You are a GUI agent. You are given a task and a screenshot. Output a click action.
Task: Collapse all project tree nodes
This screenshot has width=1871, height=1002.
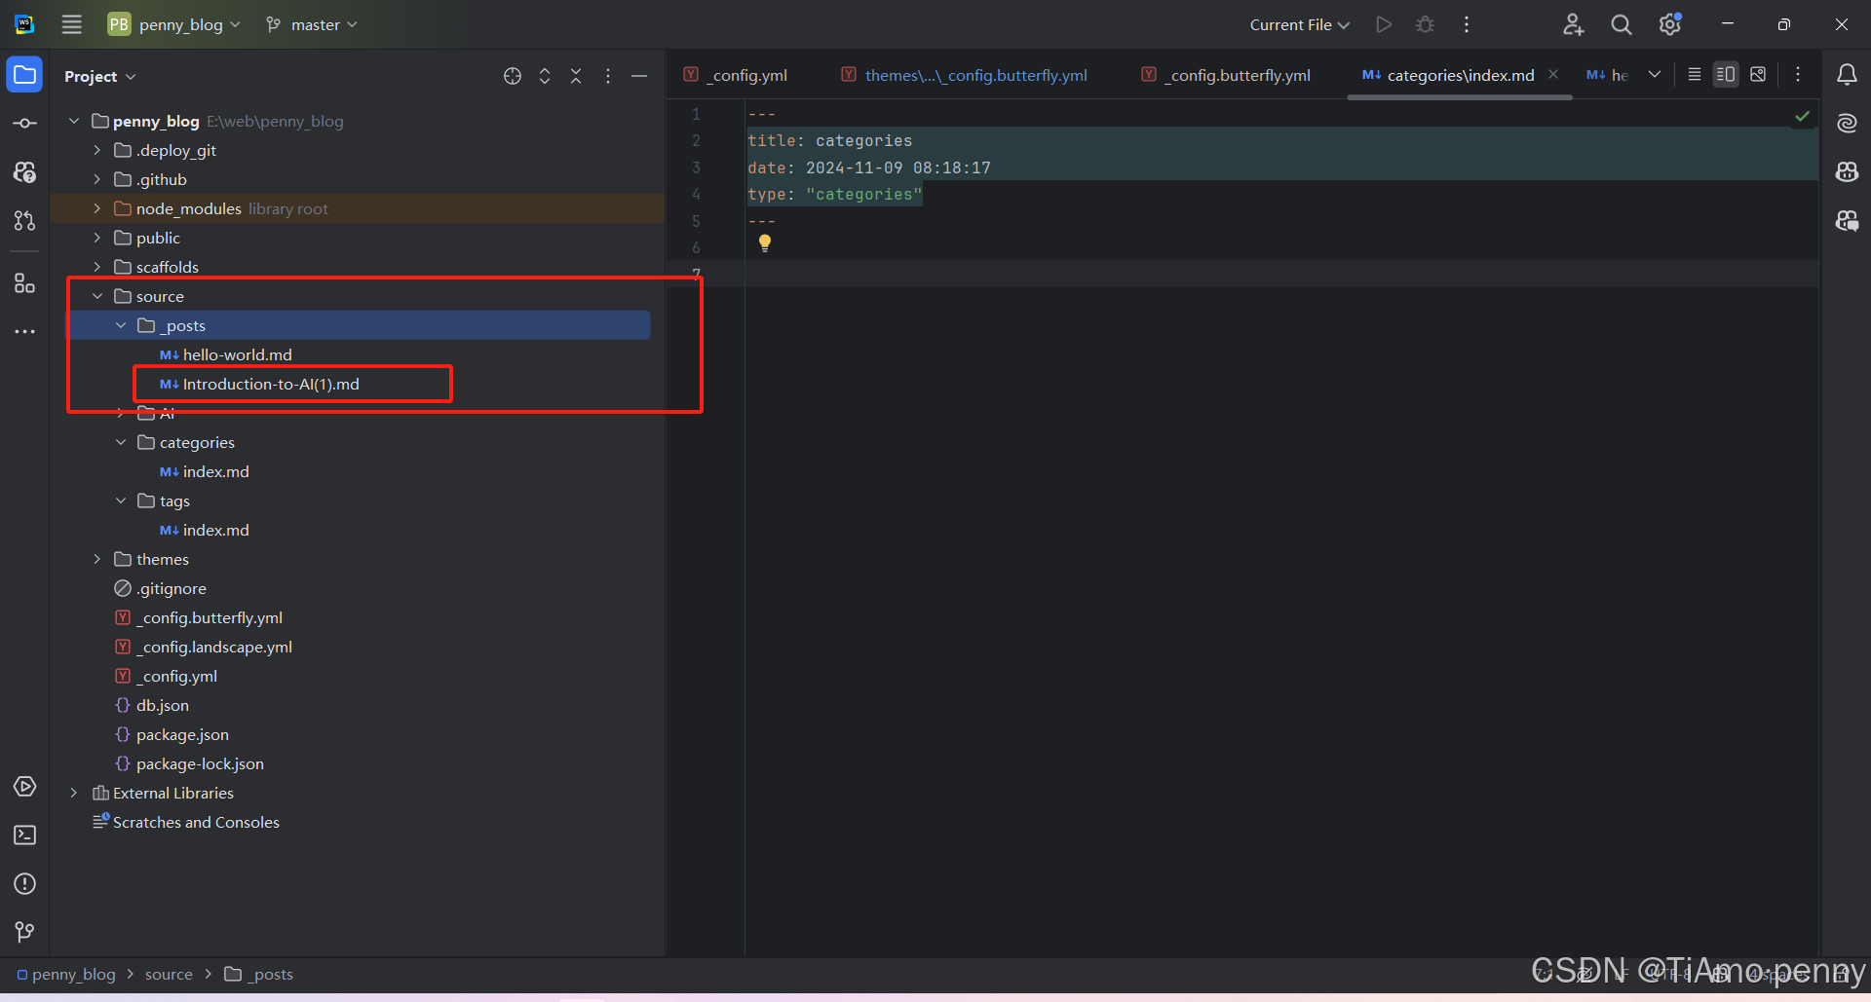tap(576, 76)
